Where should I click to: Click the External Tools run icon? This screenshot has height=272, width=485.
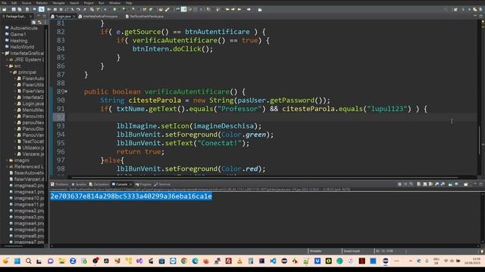(133, 10)
